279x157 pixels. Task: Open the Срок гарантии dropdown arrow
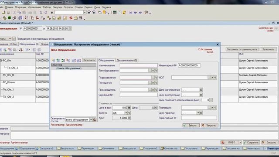pyautogui.click(x=198, y=113)
